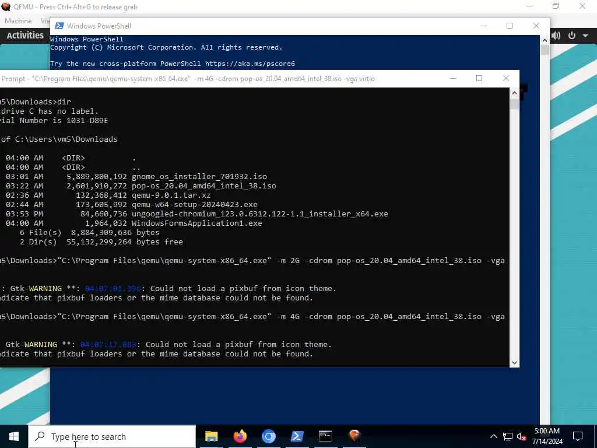597x448 pixels.
Task: Click the qemu command line with -m 4G
Action: [x=252, y=317]
